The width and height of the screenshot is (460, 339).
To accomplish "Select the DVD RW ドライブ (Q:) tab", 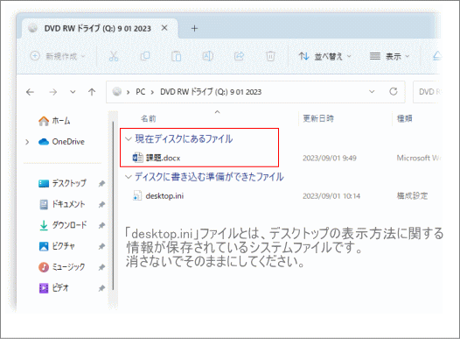I will tap(100, 29).
